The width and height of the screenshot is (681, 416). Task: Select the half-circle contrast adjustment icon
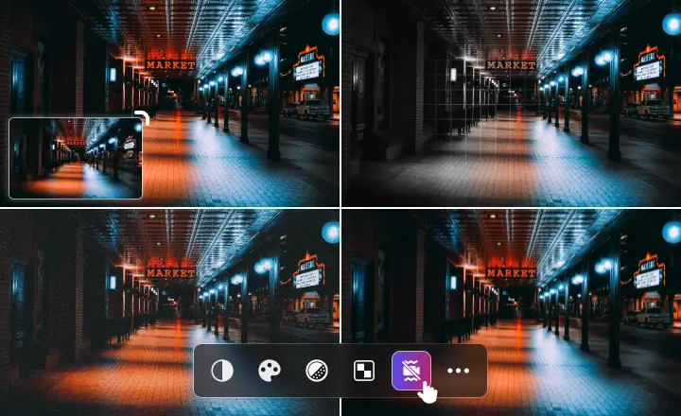pos(222,371)
